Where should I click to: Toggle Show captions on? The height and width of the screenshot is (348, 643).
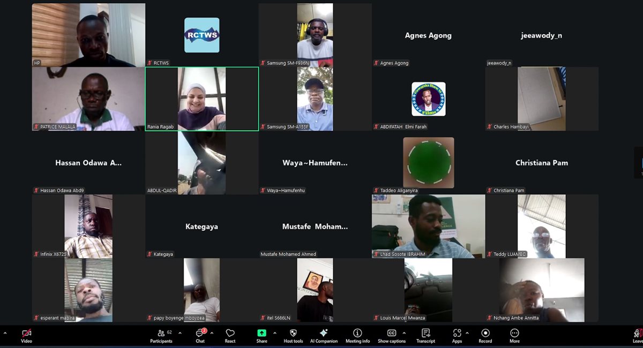[391, 335]
